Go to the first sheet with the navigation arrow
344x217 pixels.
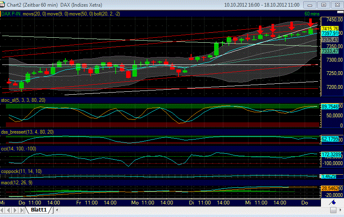click(2, 210)
